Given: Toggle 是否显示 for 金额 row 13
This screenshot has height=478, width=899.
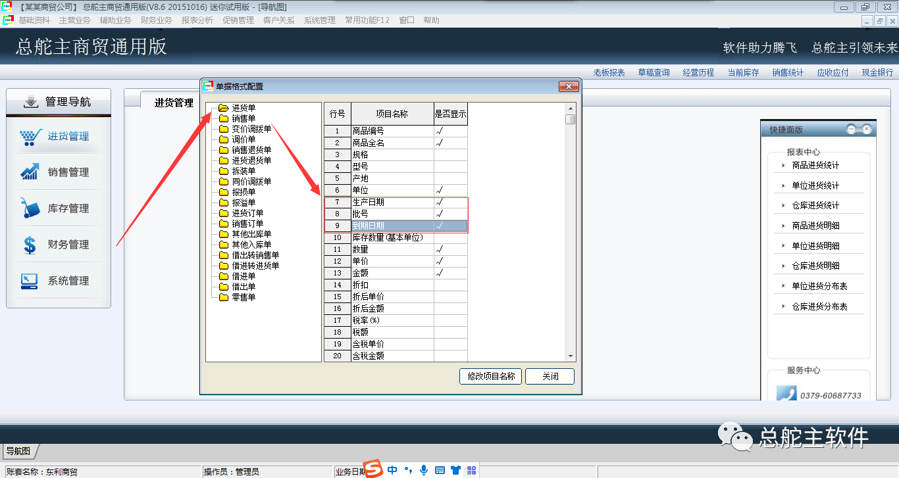Looking at the screenshot, I should (x=451, y=273).
